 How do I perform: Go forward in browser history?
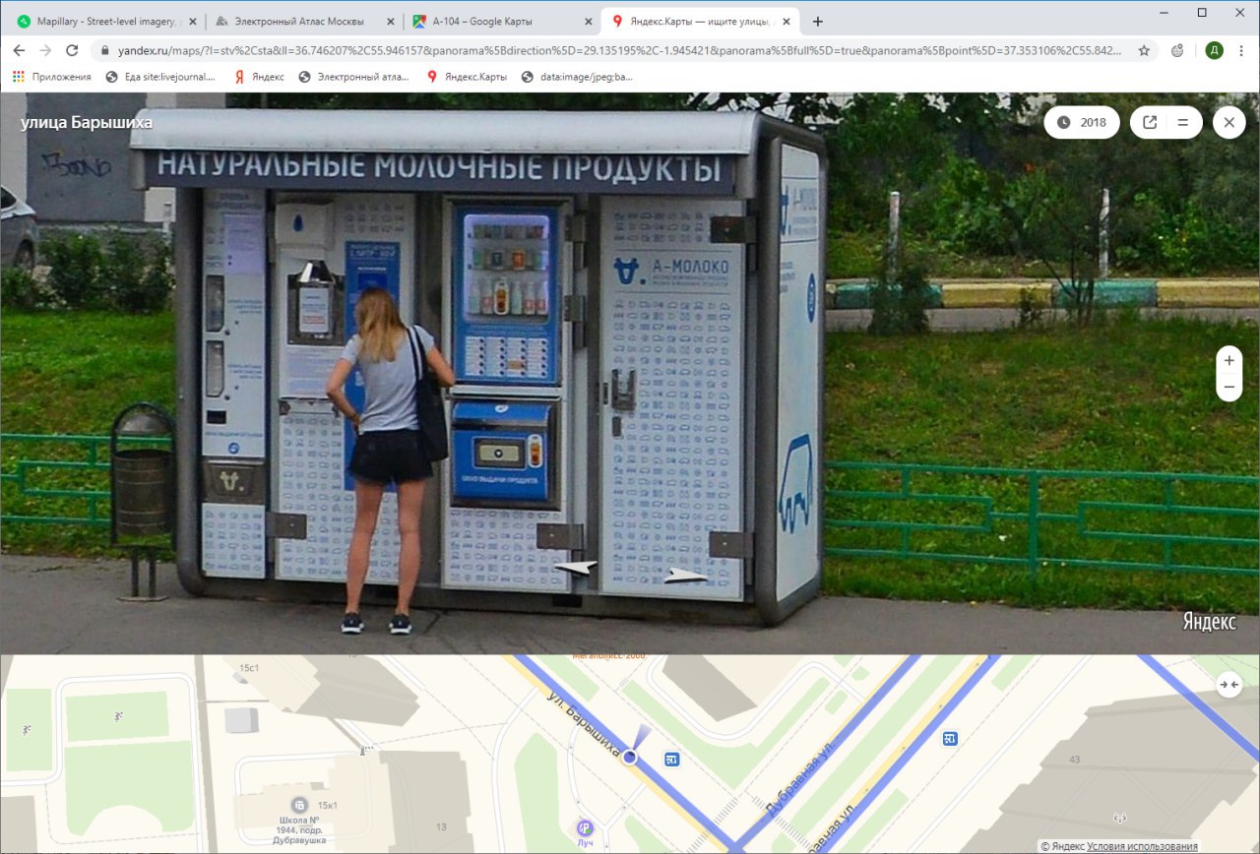point(45,50)
